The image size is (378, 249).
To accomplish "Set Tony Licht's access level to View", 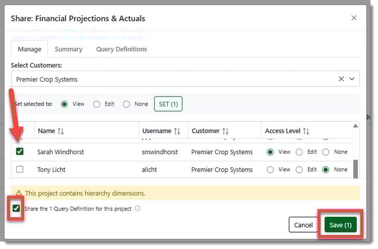I will click(270, 169).
